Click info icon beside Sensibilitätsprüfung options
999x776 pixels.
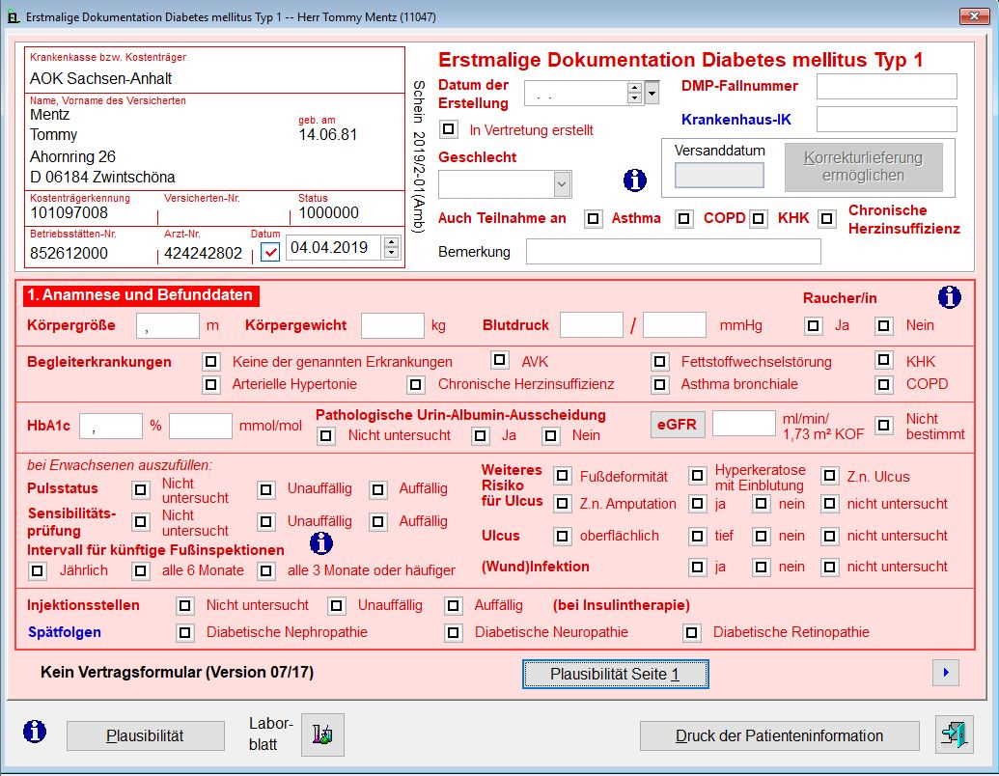tap(320, 542)
